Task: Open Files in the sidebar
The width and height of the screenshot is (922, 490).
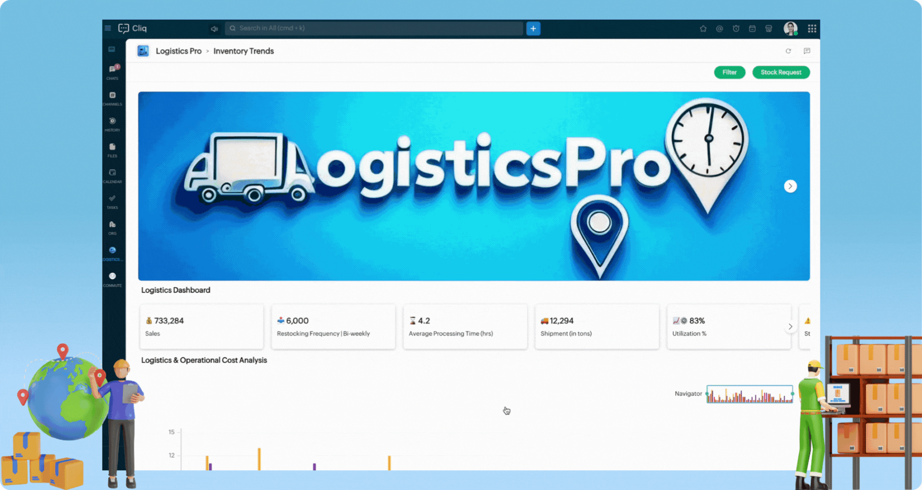Action: pyautogui.click(x=112, y=150)
